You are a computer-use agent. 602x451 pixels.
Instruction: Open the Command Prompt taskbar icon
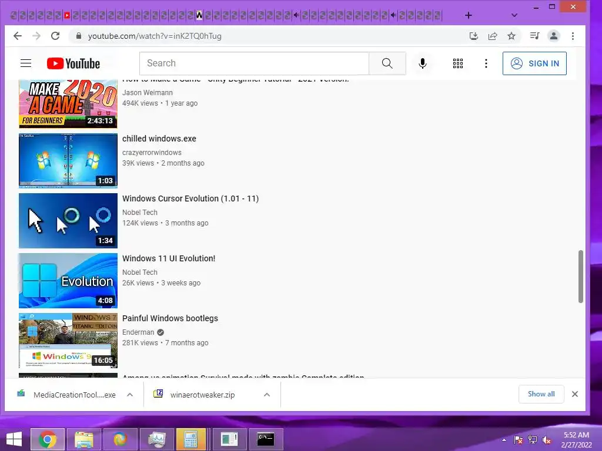point(266,439)
